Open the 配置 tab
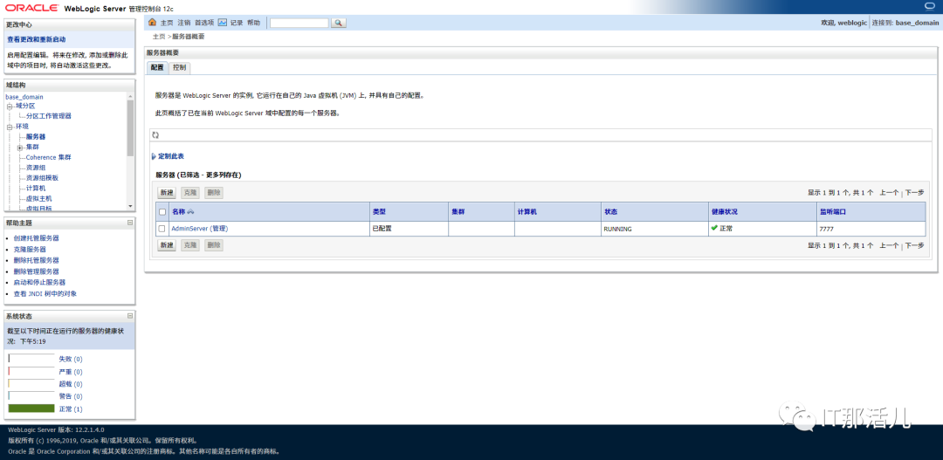Image resolution: width=943 pixels, height=460 pixels. pyautogui.click(x=157, y=67)
